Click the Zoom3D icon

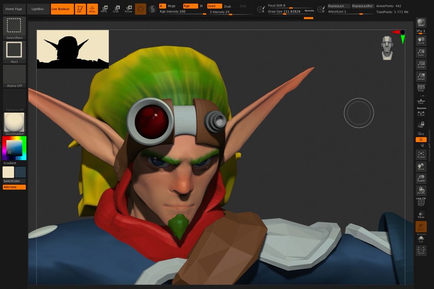(x=421, y=179)
